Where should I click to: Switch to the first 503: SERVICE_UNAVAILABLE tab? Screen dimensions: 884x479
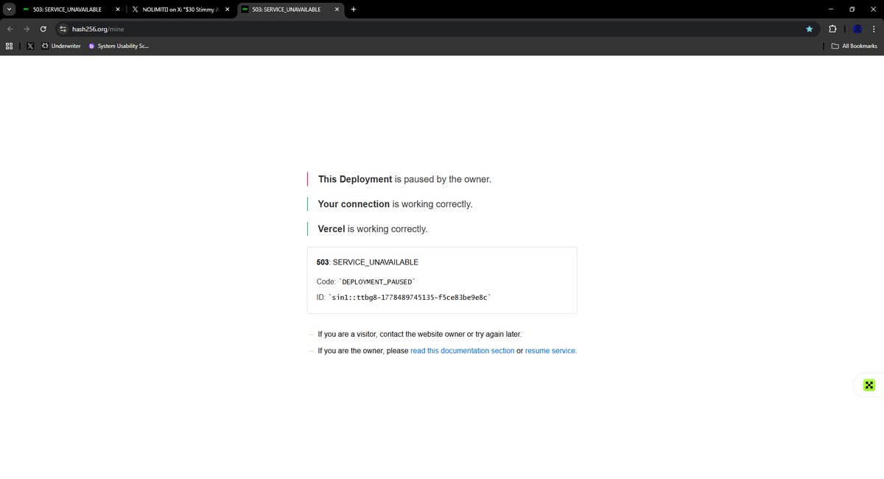(71, 10)
